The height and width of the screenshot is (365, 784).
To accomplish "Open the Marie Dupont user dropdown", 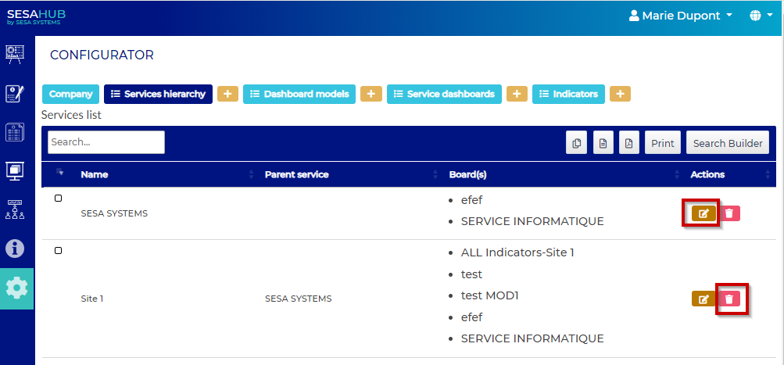I will point(681,16).
